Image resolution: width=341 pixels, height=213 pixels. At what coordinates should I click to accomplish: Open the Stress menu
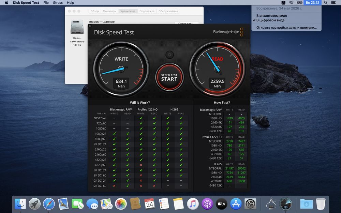tap(58, 3)
